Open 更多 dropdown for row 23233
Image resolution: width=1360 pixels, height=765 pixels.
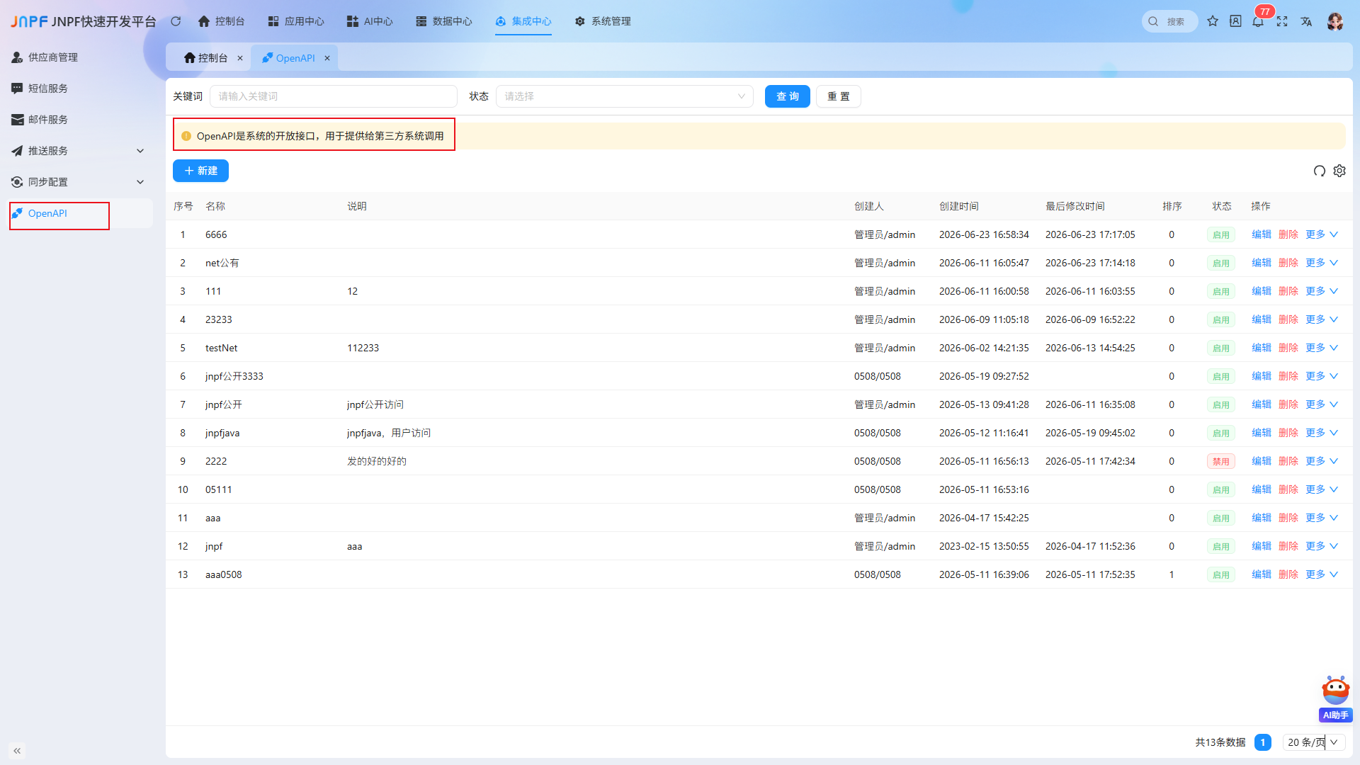[1322, 319]
